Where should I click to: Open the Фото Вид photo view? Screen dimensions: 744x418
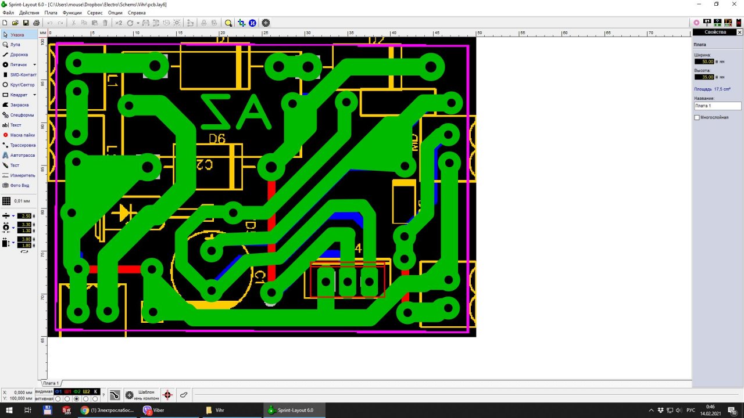pyautogui.click(x=19, y=186)
